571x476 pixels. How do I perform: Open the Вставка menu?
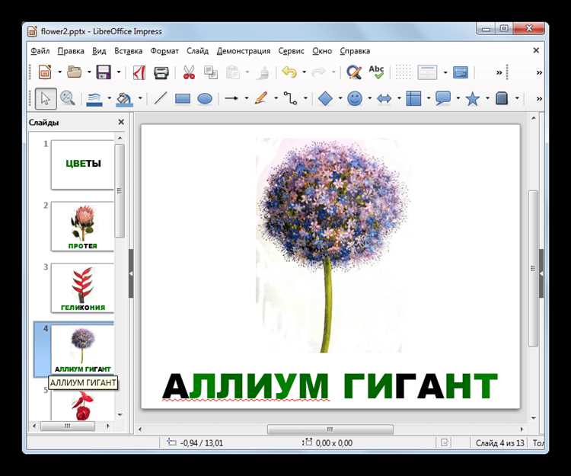click(128, 51)
